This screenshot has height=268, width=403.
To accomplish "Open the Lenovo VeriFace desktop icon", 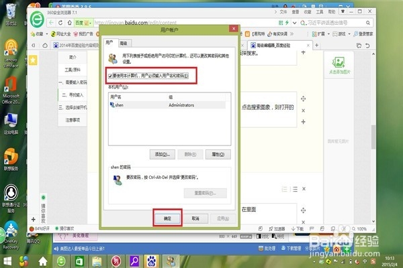I will tap(11, 54).
